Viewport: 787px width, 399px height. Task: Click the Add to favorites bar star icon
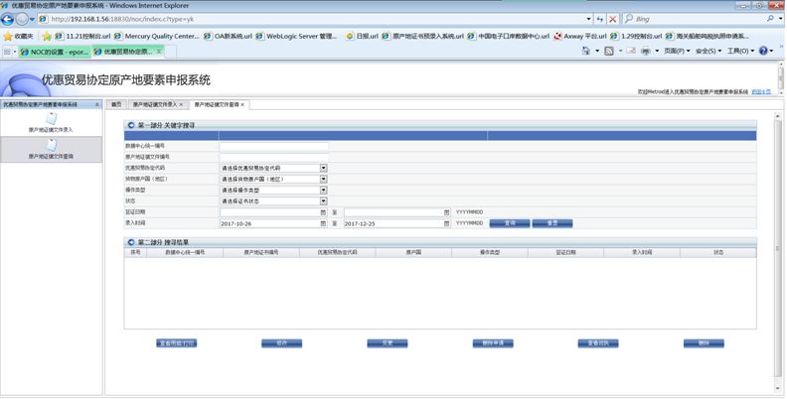click(47, 36)
